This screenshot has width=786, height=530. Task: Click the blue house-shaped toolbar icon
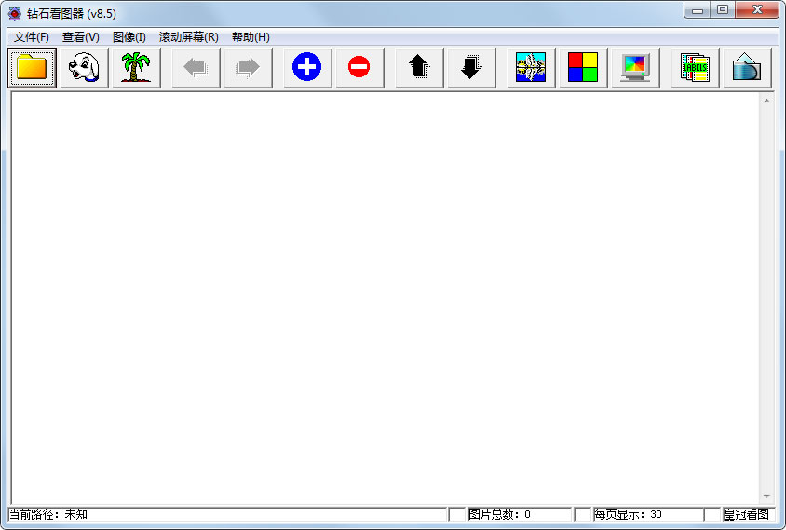point(748,68)
